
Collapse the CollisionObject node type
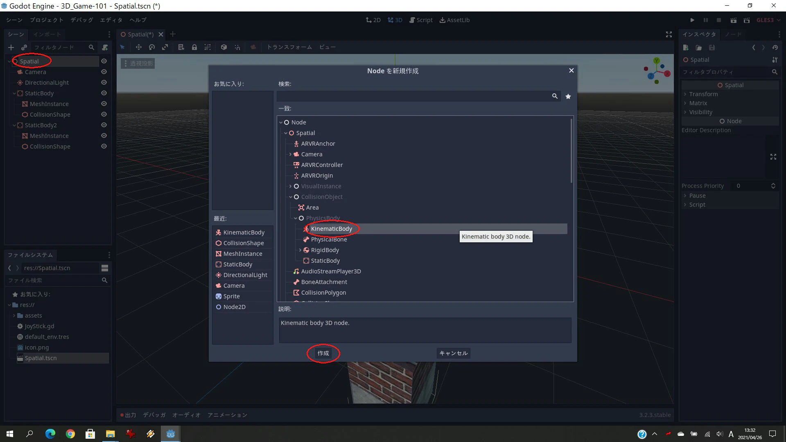click(291, 197)
